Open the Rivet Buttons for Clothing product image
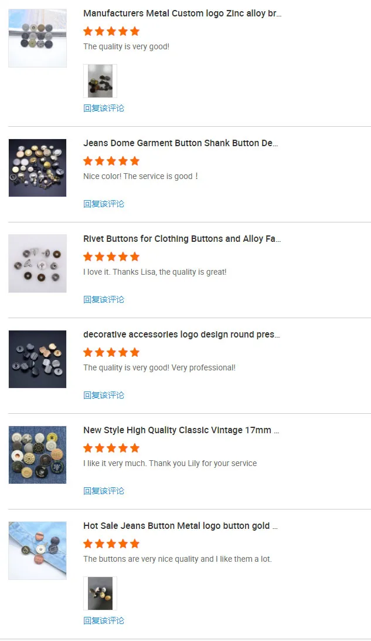371x641 pixels. click(38, 264)
